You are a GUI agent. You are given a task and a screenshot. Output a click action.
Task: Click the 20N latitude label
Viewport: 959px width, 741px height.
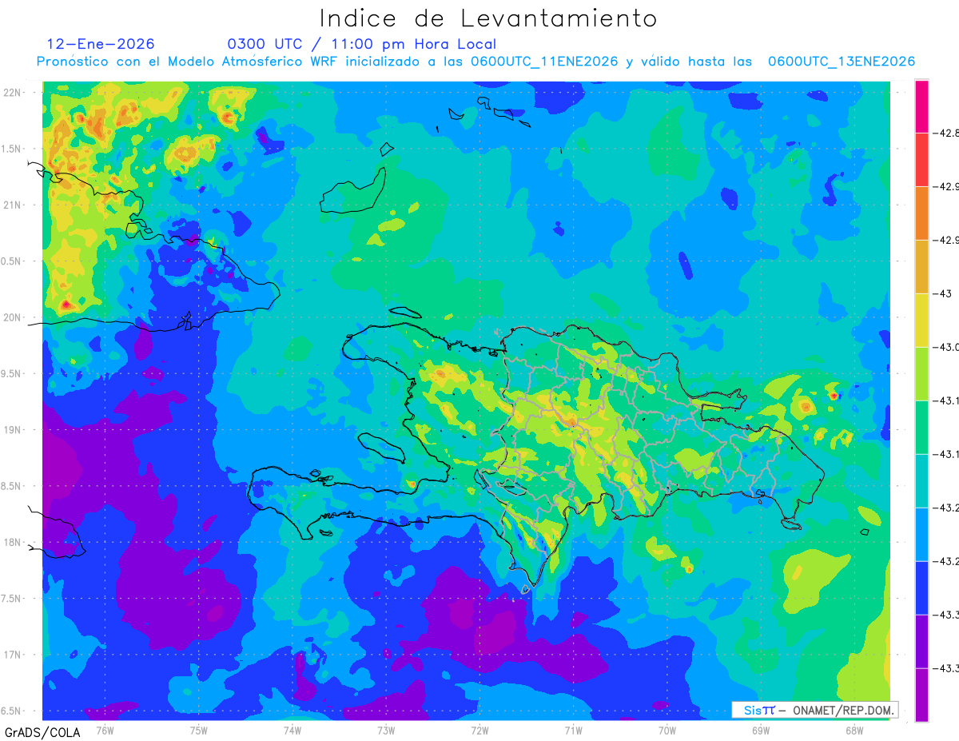pos(14,317)
